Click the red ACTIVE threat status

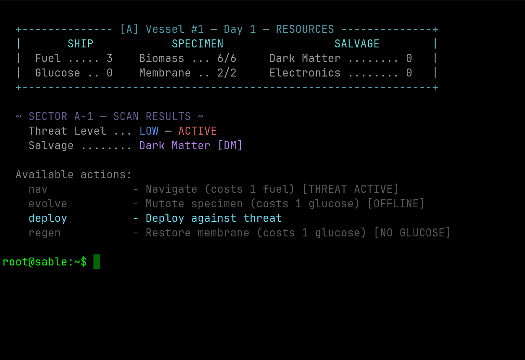198,131
